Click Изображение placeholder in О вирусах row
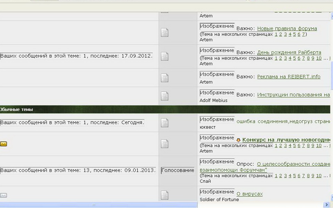 [217, 192]
